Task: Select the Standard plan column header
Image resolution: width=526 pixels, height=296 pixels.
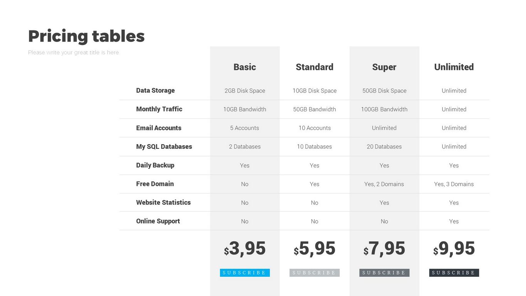Action: 314,67
